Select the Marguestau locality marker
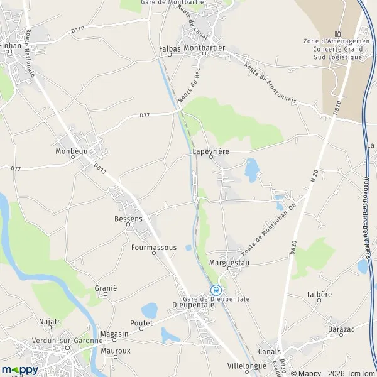The image size is (377, 377). [229, 268]
